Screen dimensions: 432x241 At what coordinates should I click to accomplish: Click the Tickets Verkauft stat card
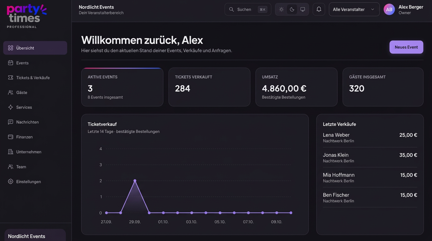[209, 87]
